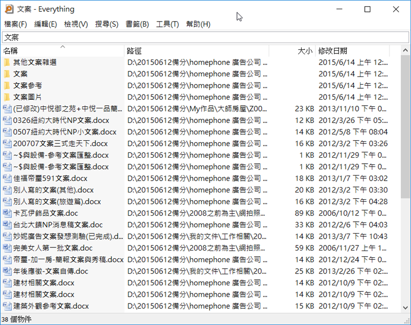The height and width of the screenshot is (325, 411).
Task: Click folder icon of 其他文案雜選
Action: click(7, 62)
